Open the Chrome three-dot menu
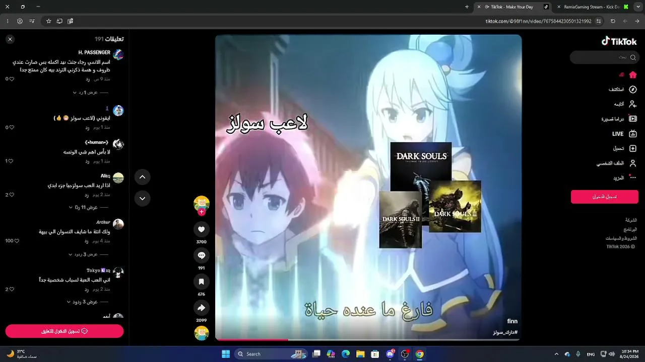This screenshot has height=362, width=645. pos(8,21)
